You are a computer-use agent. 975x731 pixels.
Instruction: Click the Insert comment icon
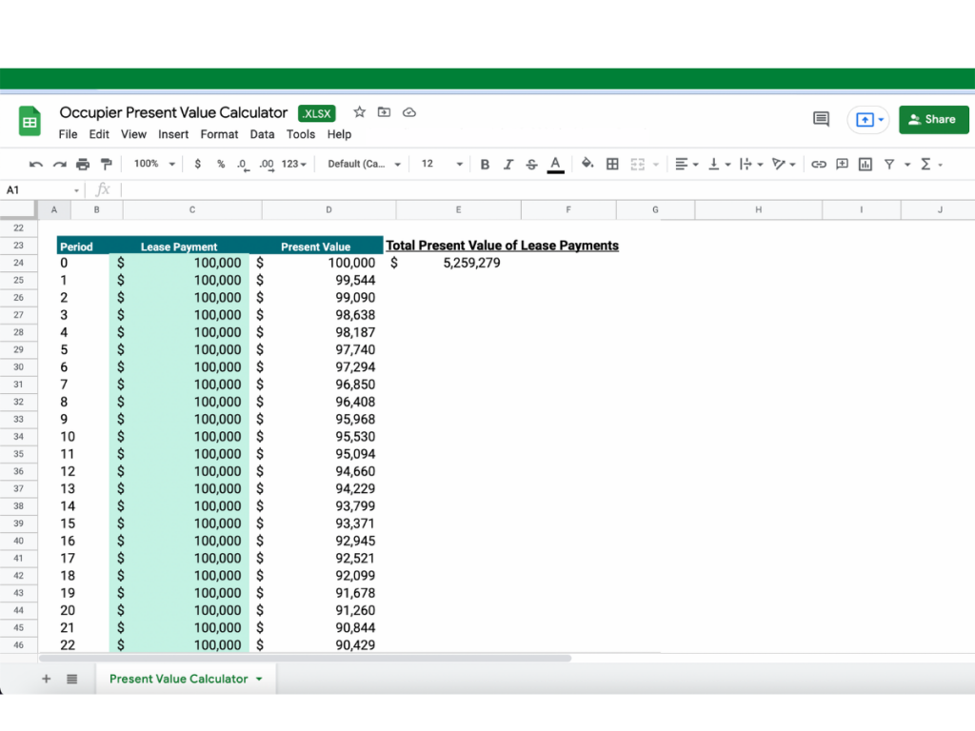tap(842, 164)
